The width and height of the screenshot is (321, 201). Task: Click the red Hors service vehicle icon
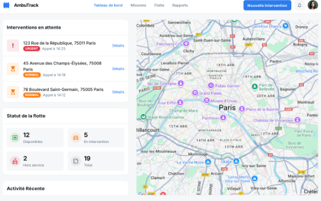pyautogui.click(x=15, y=161)
